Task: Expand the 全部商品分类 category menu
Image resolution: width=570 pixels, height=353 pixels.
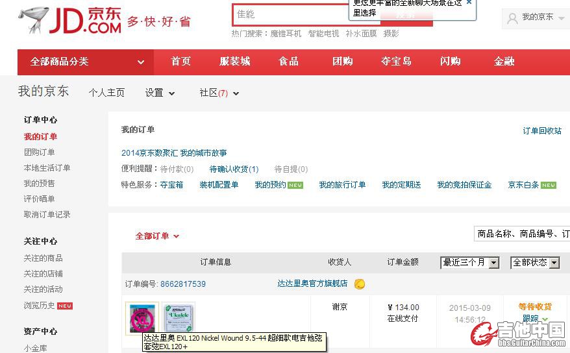Action: 86,62
